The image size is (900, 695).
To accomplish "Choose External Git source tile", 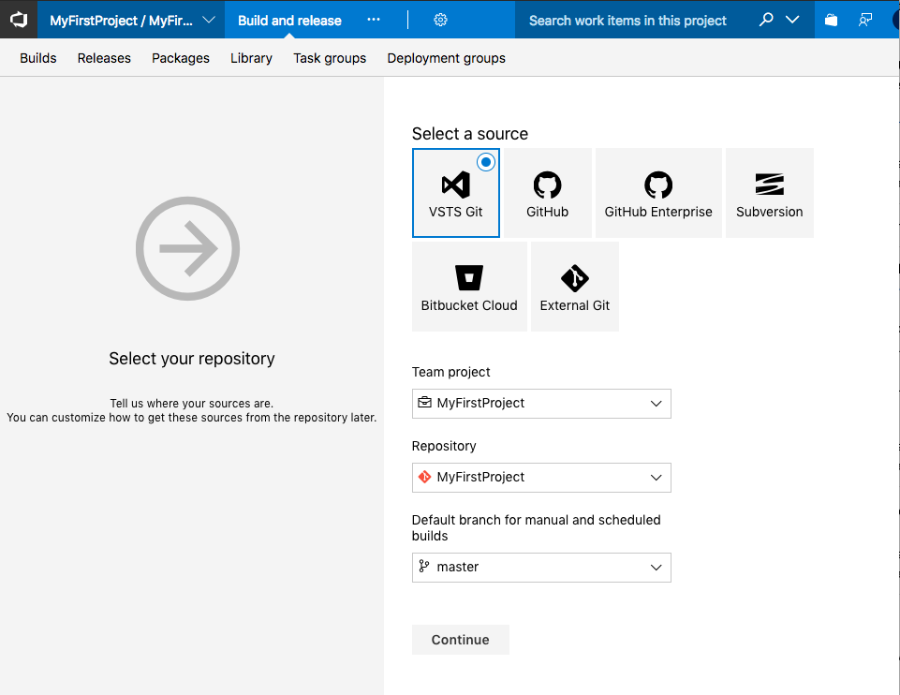I will [574, 287].
